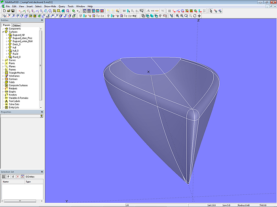Open the Show-Hide menu
The height and width of the screenshot is (207, 277).
tap(50, 6)
